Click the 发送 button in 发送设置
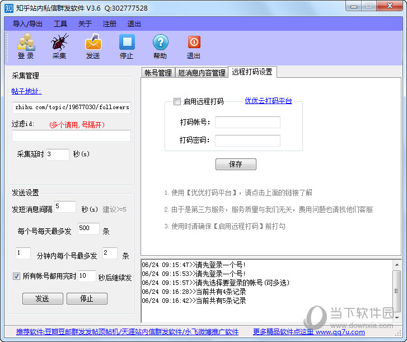 click(x=43, y=298)
